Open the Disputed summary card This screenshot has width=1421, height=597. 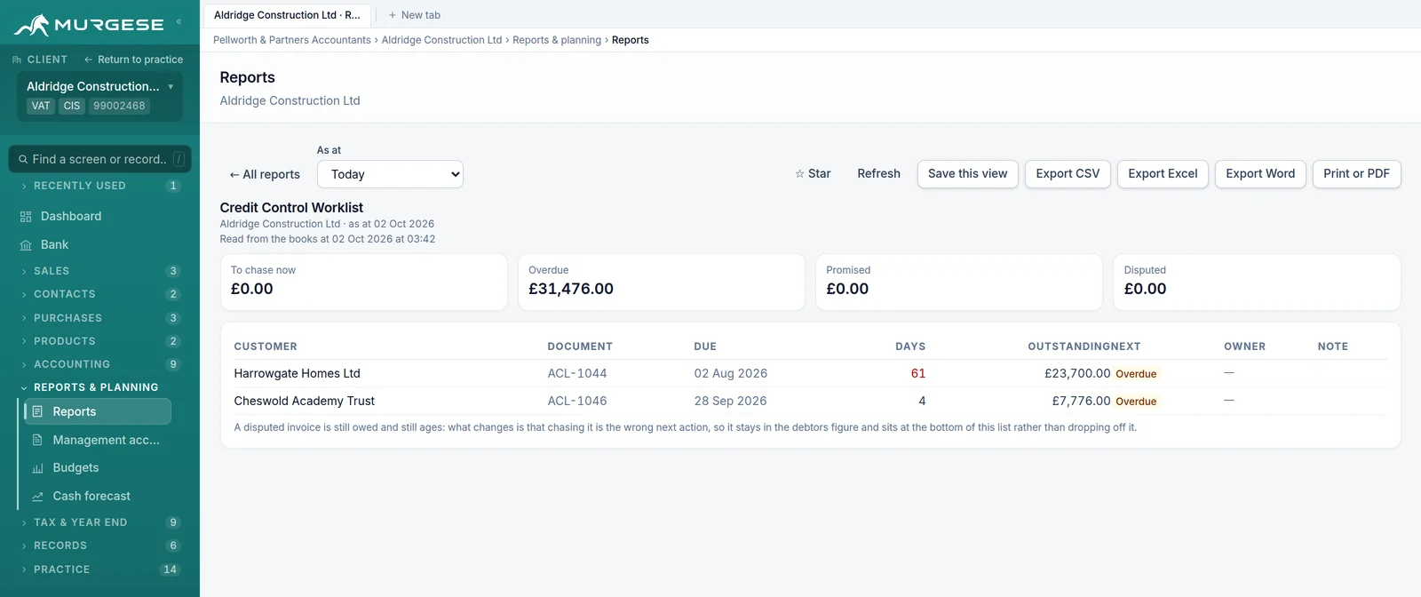click(1257, 283)
